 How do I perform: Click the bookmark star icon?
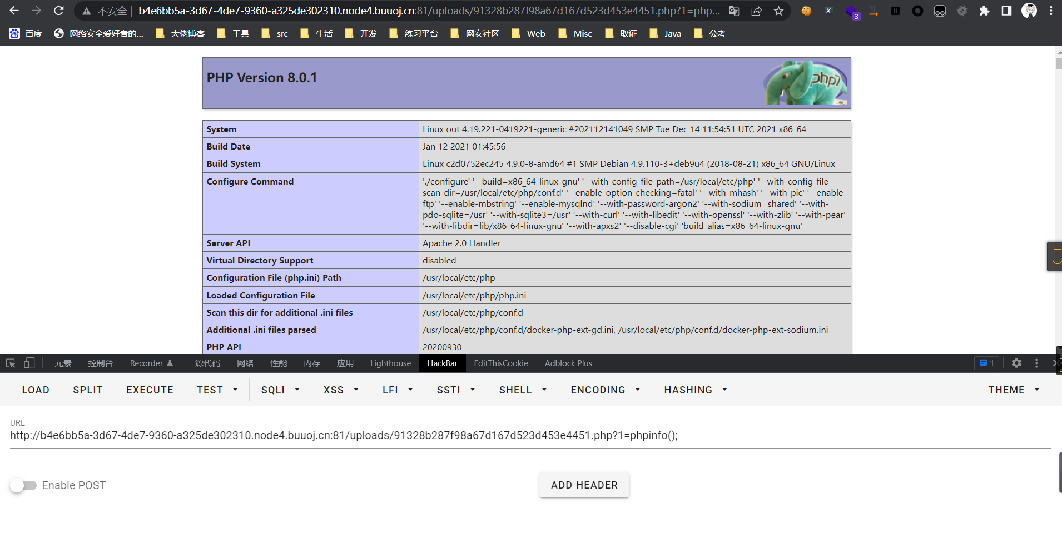(778, 11)
